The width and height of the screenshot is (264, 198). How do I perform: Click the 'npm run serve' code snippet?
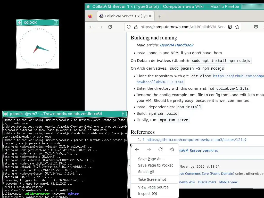coord(174,120)
